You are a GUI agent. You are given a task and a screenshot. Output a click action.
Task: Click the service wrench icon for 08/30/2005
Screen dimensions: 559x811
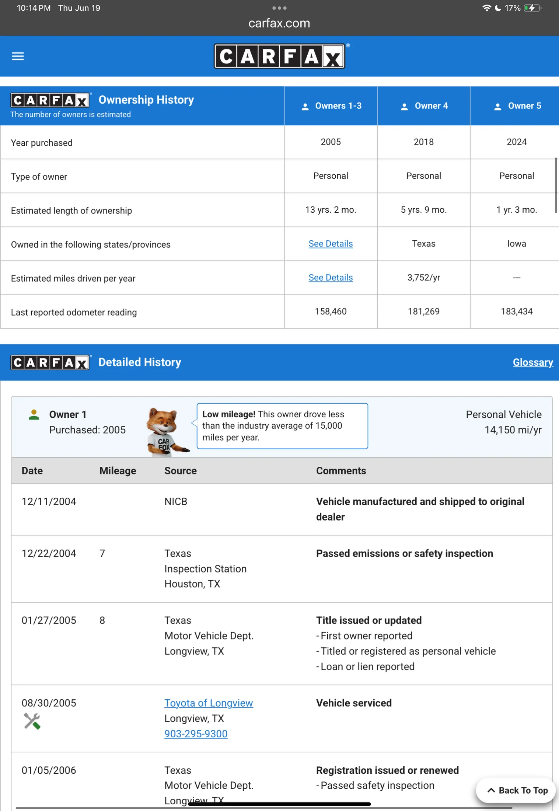pos(32,721)
